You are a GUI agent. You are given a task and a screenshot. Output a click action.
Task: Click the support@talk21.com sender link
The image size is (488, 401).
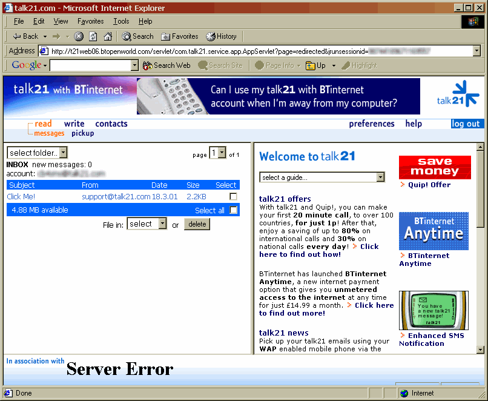(116, 196)
